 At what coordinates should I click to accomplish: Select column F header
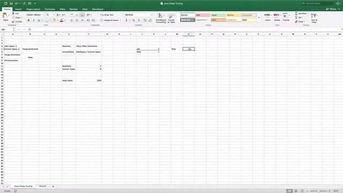click(x=88, y=34)
